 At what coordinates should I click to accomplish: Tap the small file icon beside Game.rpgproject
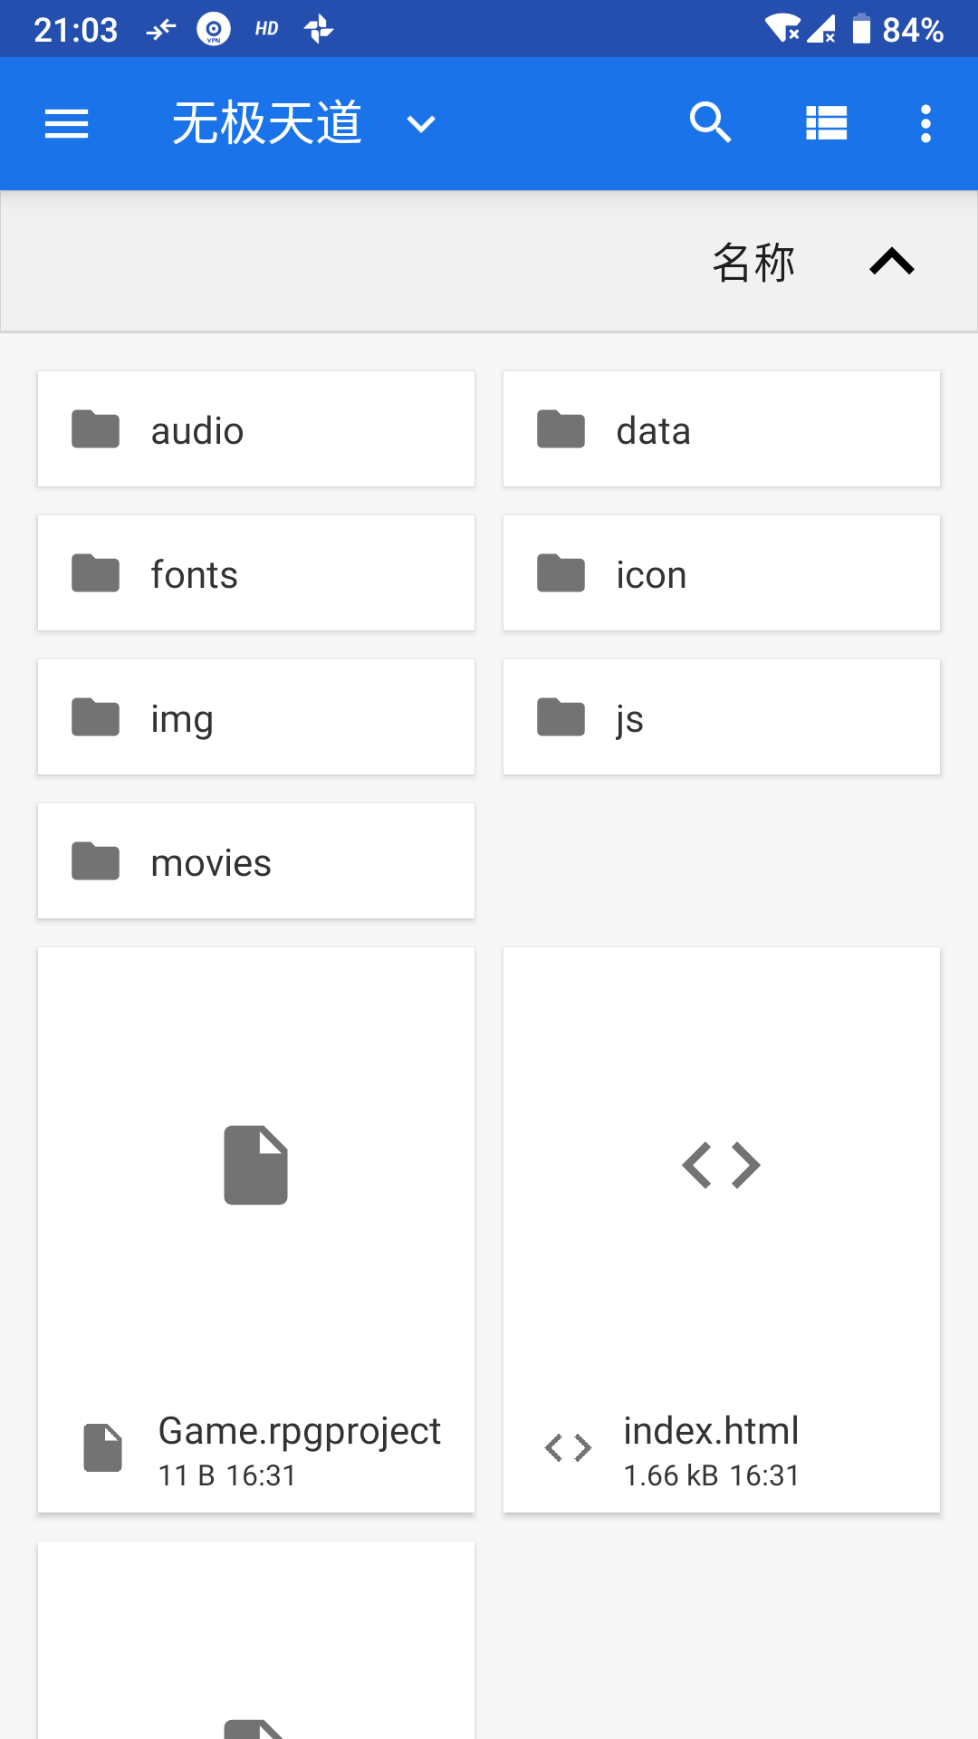coord(103,1447)
